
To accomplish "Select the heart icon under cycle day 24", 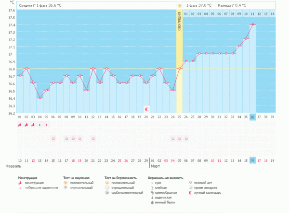I will [x=173, y=139].
